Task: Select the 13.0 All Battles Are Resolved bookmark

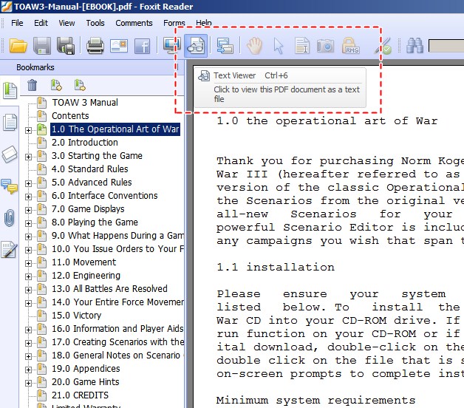Action: [x=109, y=289]
